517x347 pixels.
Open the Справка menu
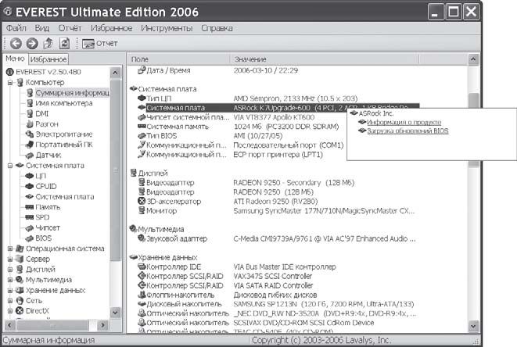click(x=217, y=28)
